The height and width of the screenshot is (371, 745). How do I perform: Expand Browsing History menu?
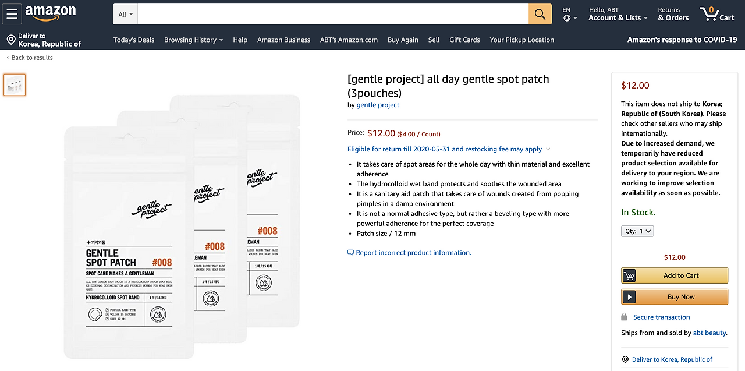click(194, 40)
